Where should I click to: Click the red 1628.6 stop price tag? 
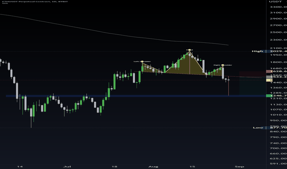[277, 71]
